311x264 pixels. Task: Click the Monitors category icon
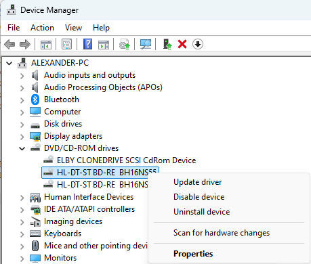pos(35,258)
